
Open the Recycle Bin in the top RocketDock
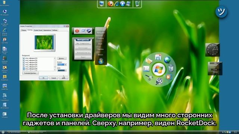137,4
